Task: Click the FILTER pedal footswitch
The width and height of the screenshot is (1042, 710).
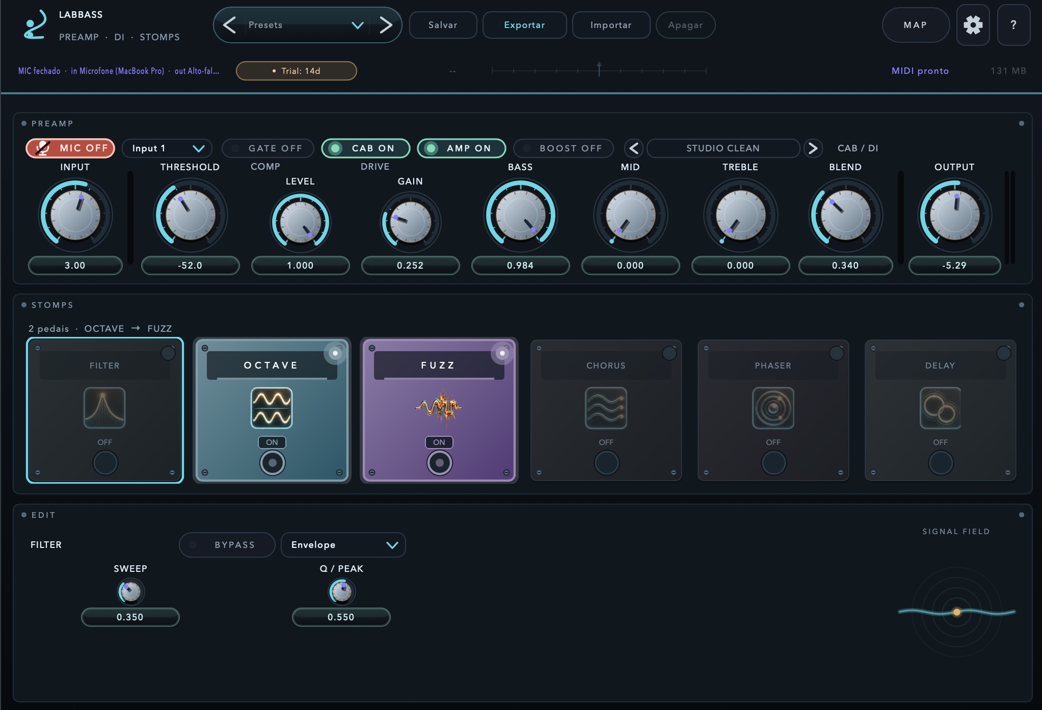Action: click(x=105, y=463)
